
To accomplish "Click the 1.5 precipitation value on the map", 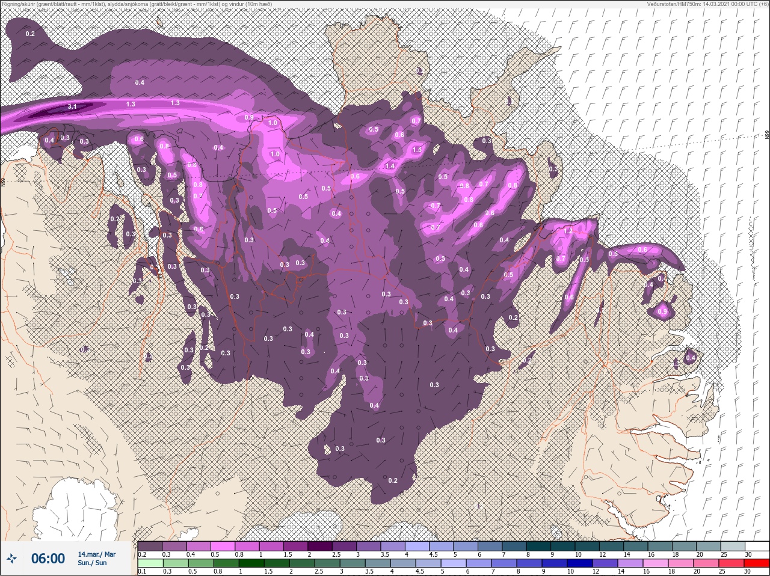I will pos(417,150).
